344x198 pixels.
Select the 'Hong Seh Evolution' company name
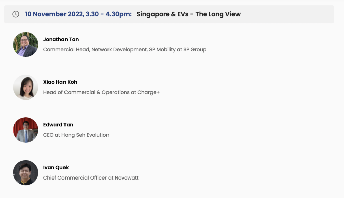coord(85,135)
